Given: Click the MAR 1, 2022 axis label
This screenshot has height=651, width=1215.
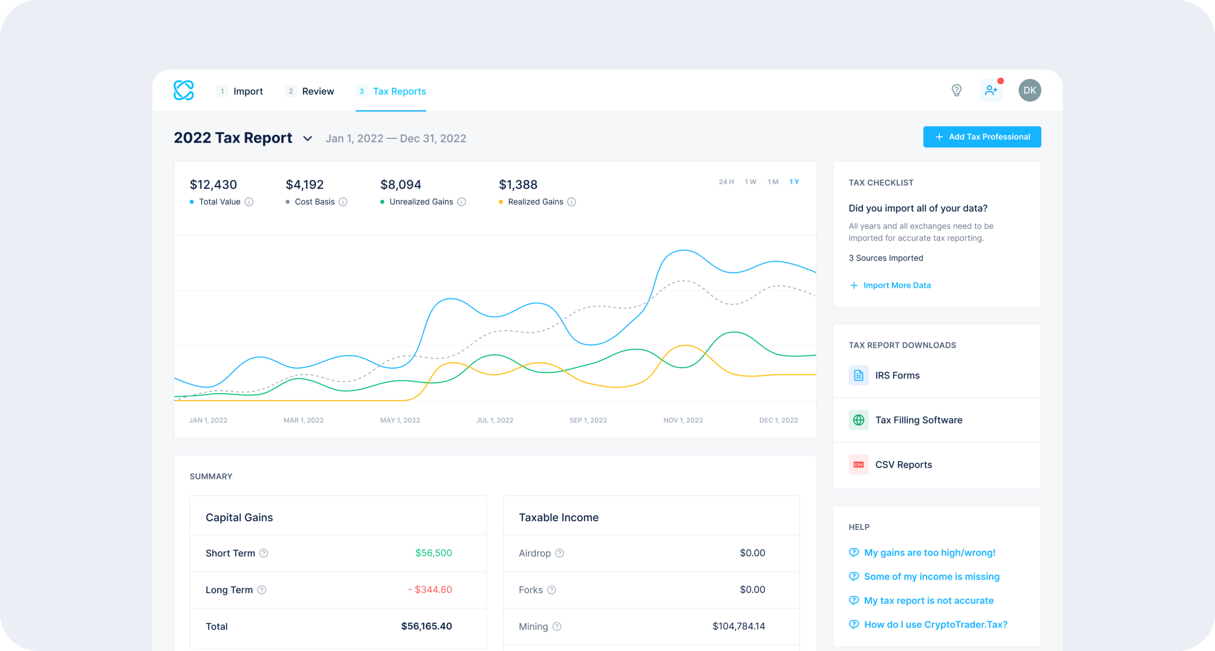Looking at the screenshot, I should pyautogui.click(x=303, y=420).
